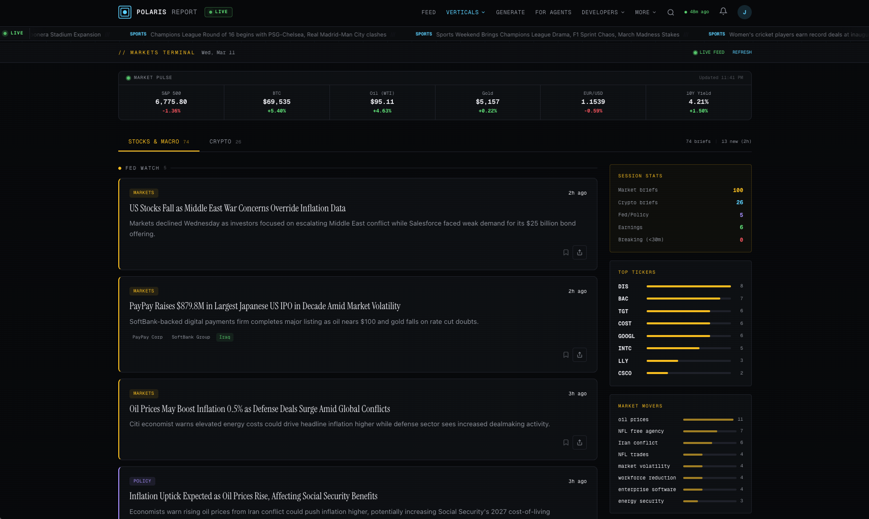Bookmark the US Stocks Fall brief
869x519 pixels.
pos(565,252)
